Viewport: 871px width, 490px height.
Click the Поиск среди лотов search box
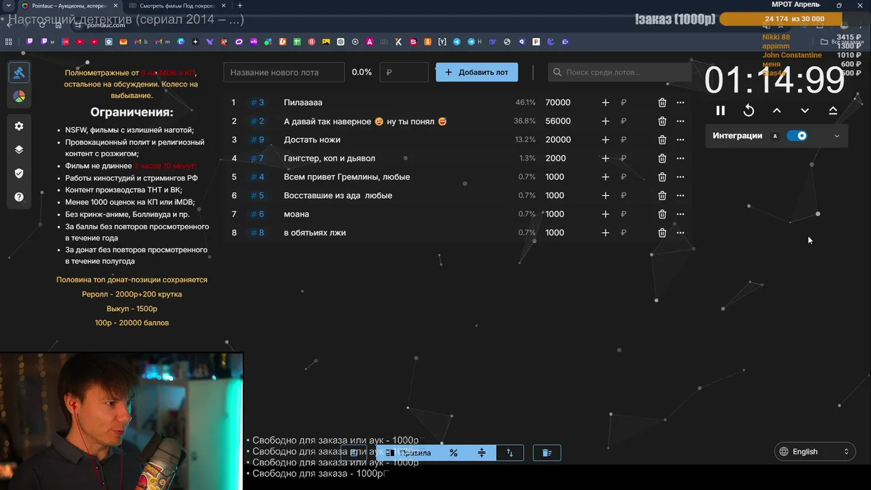pos(620,72)
